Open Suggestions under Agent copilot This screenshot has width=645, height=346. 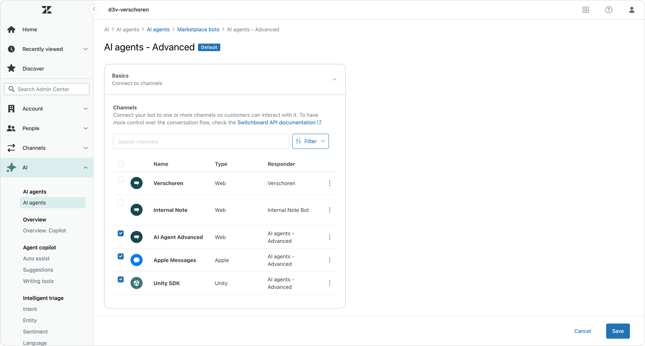tap(38, 270)
